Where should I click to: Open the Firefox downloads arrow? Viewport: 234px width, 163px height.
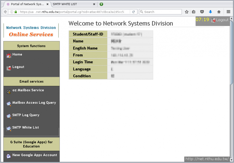[x=210, y=12]
